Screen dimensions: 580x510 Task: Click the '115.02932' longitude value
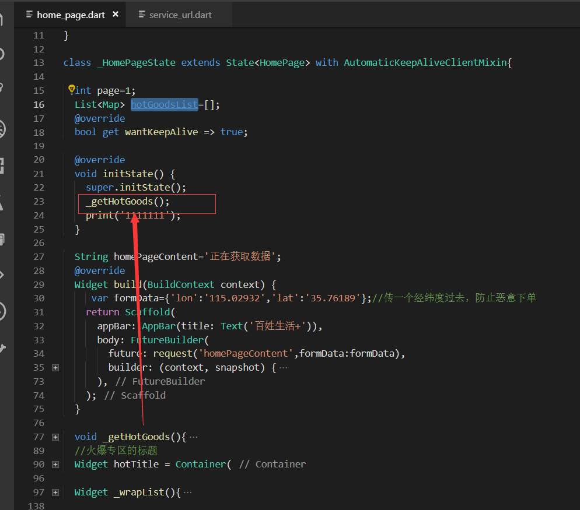click(x=235, y=298)
